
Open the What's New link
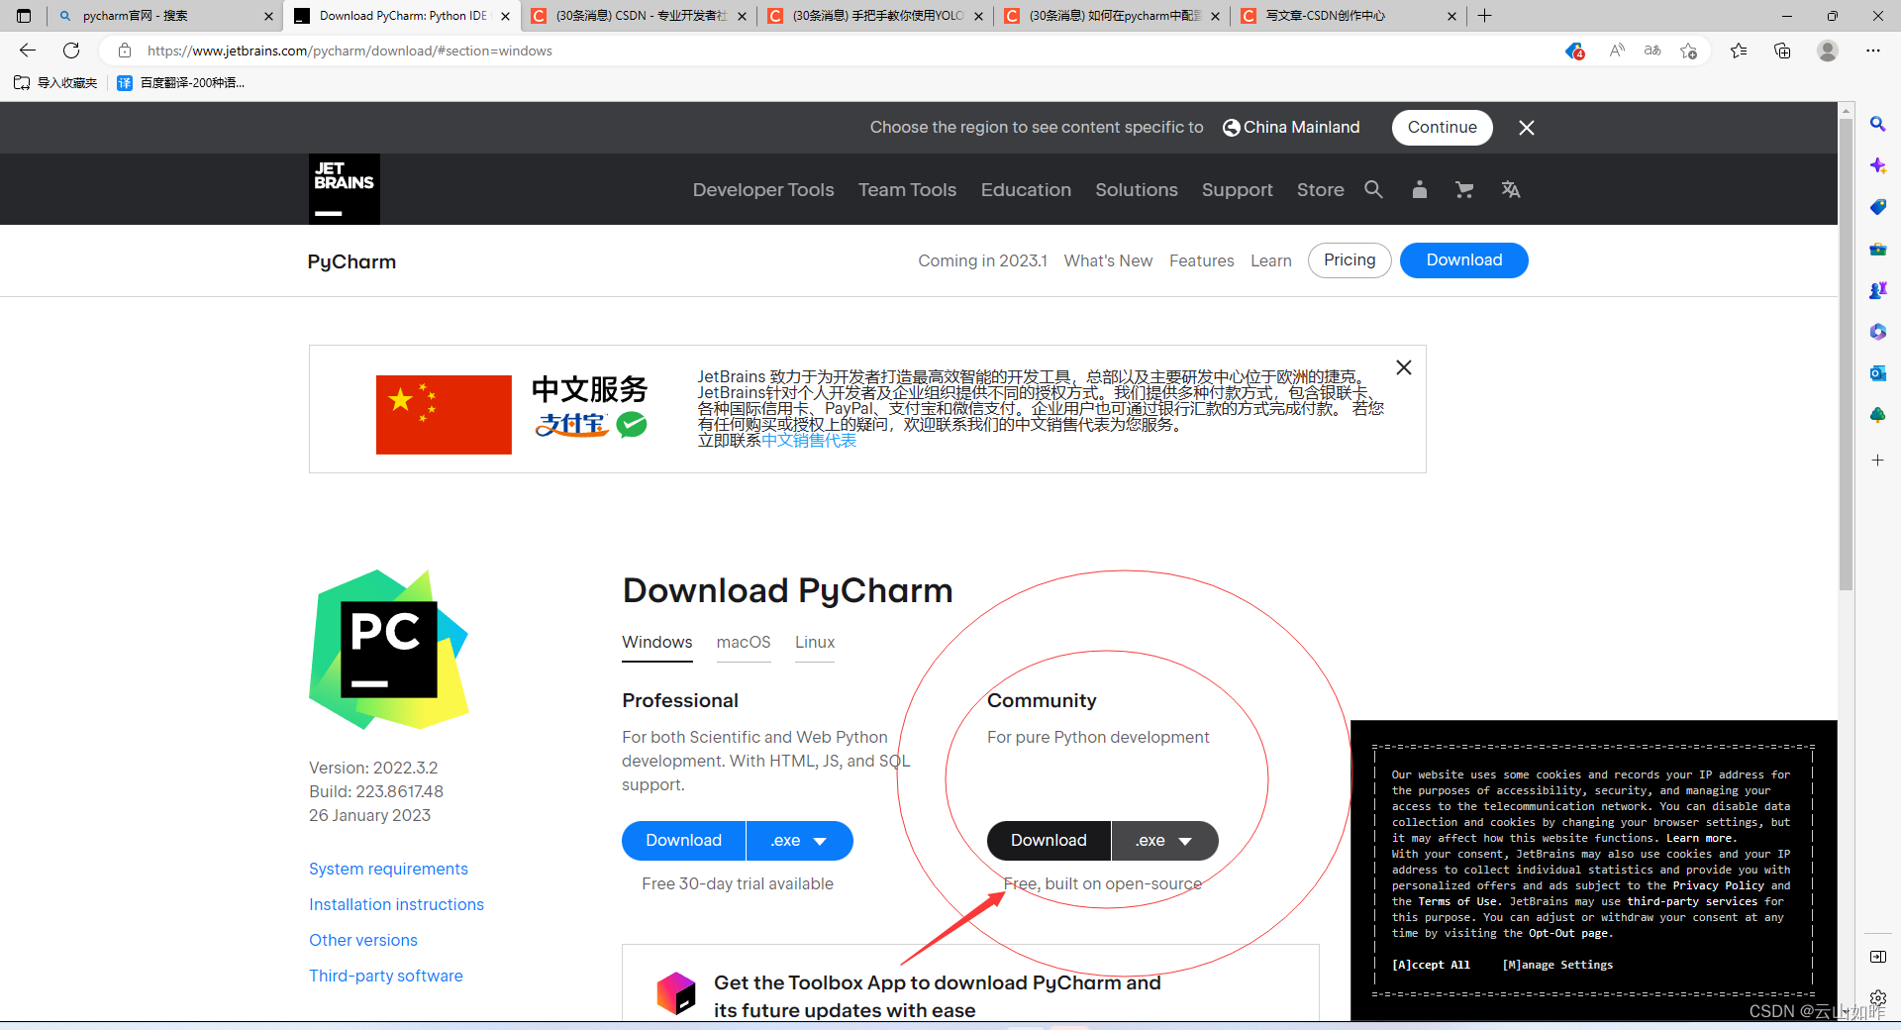point(1108,260)
